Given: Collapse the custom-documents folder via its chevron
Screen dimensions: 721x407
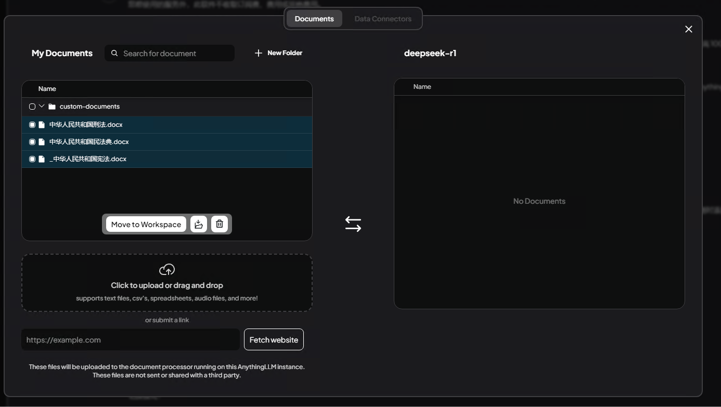Looking at the screenshot, I should [x=42, y=106].
